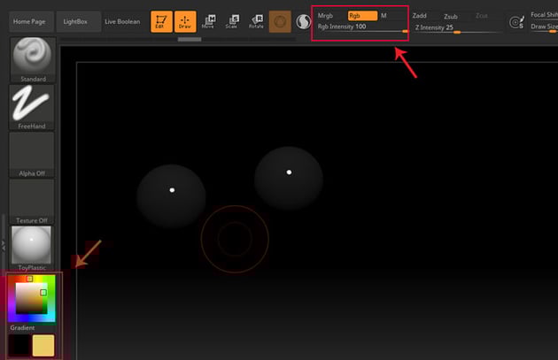The width and height of the screenshot is (558, 360).
Task: Adjust the Rgb Intensity slider
Action: point(362,27)
